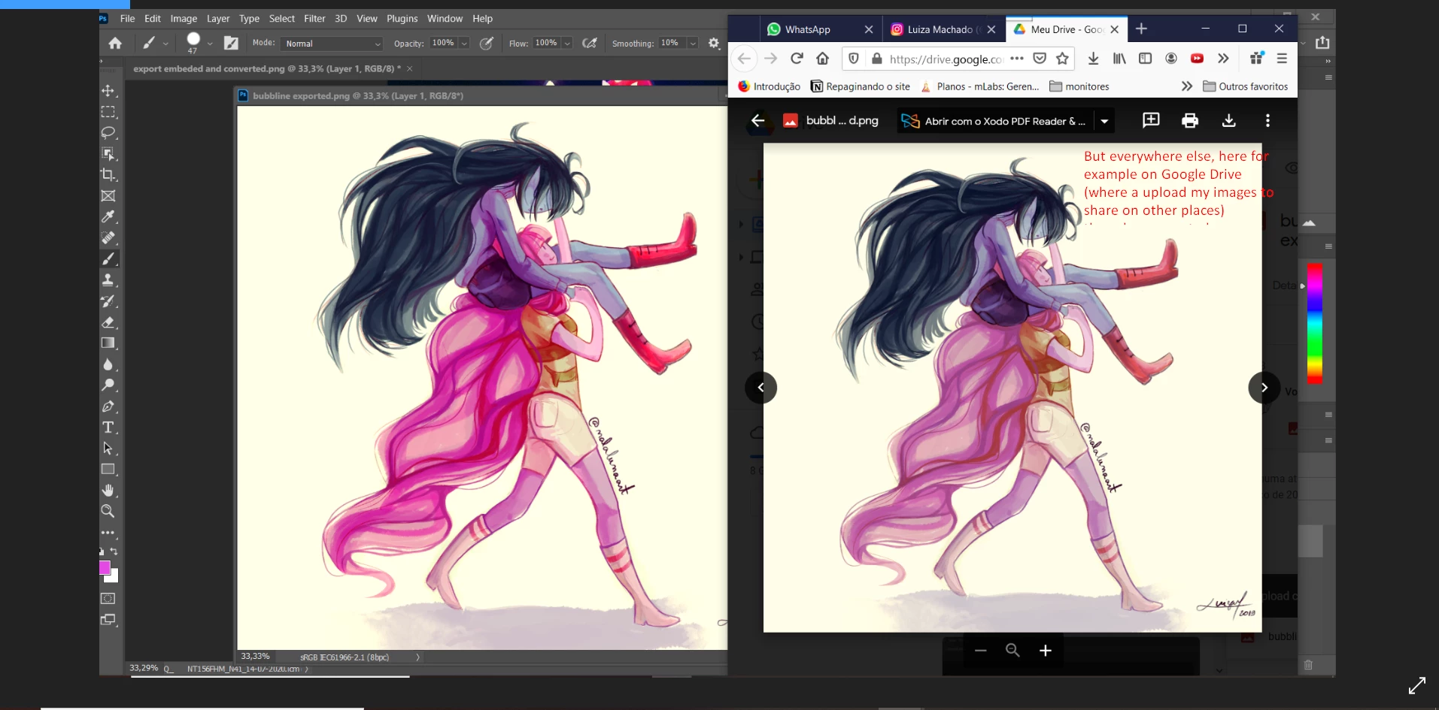The image size is (1439, 710).
Task: Select the Lasso tool
Action: tap(108, 133)
